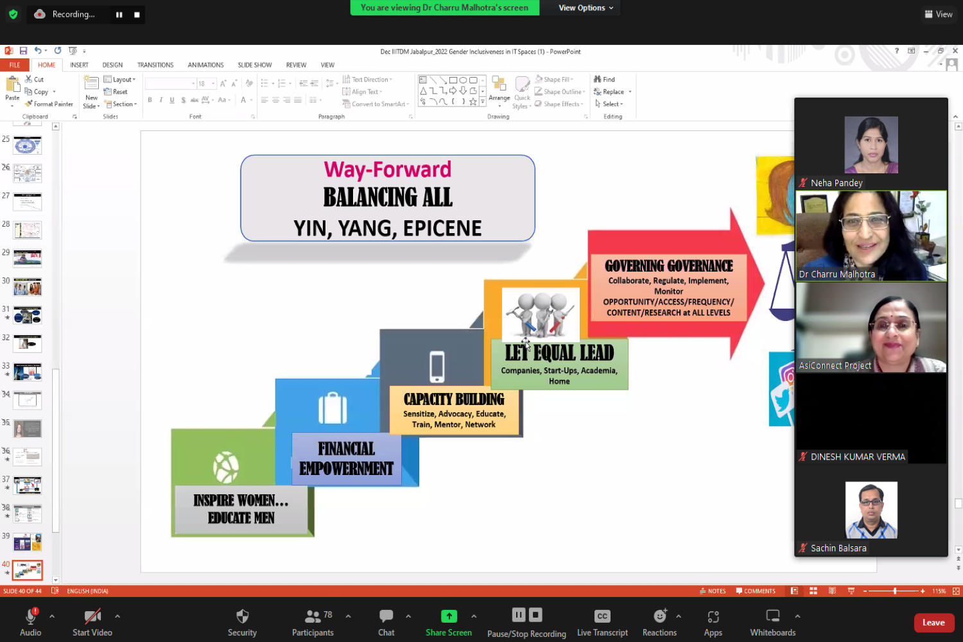Expand arrow next to Share Screen

(x=474, y=616)
